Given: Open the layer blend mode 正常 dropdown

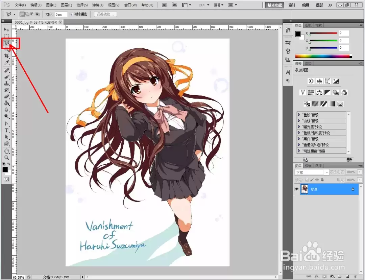Looking at the screenshot, I should (312, 172).
